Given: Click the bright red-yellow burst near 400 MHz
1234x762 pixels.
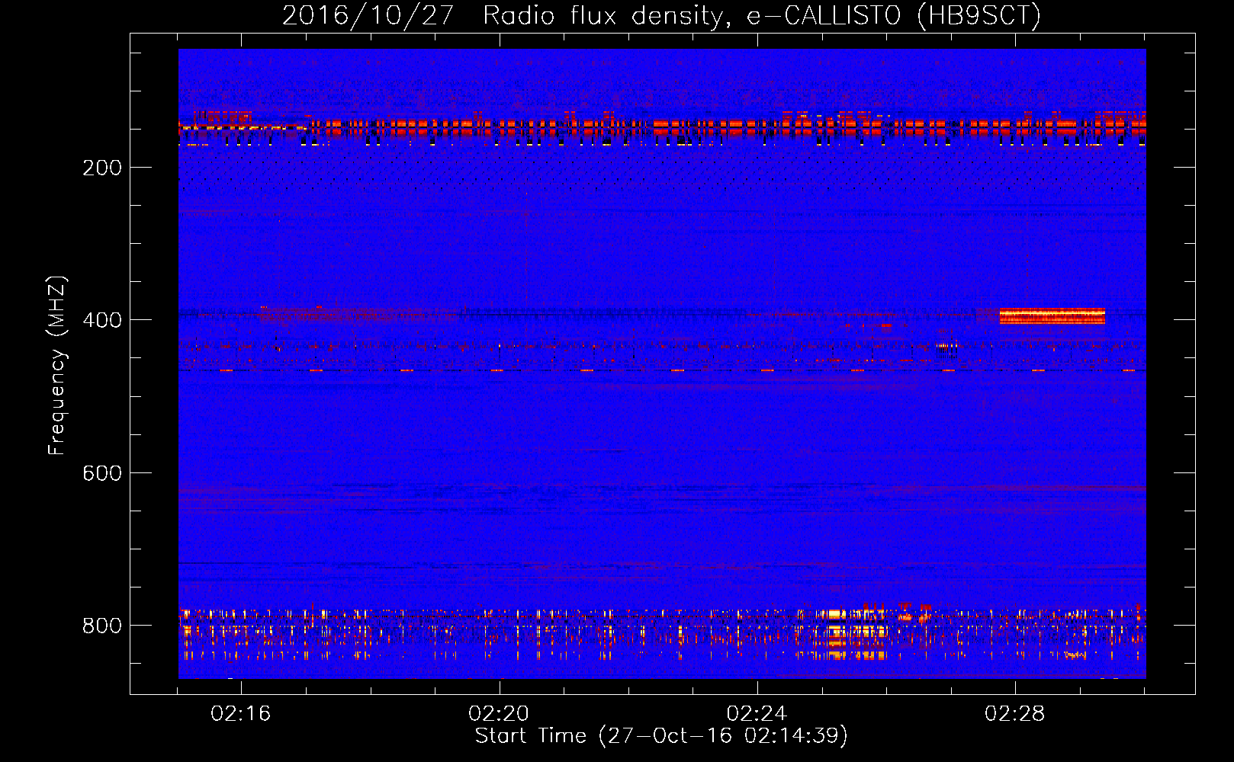Looking at the screenshot, I should (x=1052, y=315).
